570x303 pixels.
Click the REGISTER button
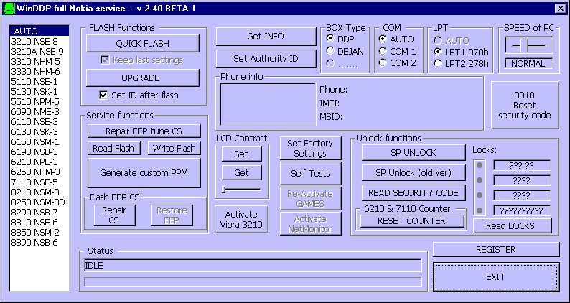(496, 250)
